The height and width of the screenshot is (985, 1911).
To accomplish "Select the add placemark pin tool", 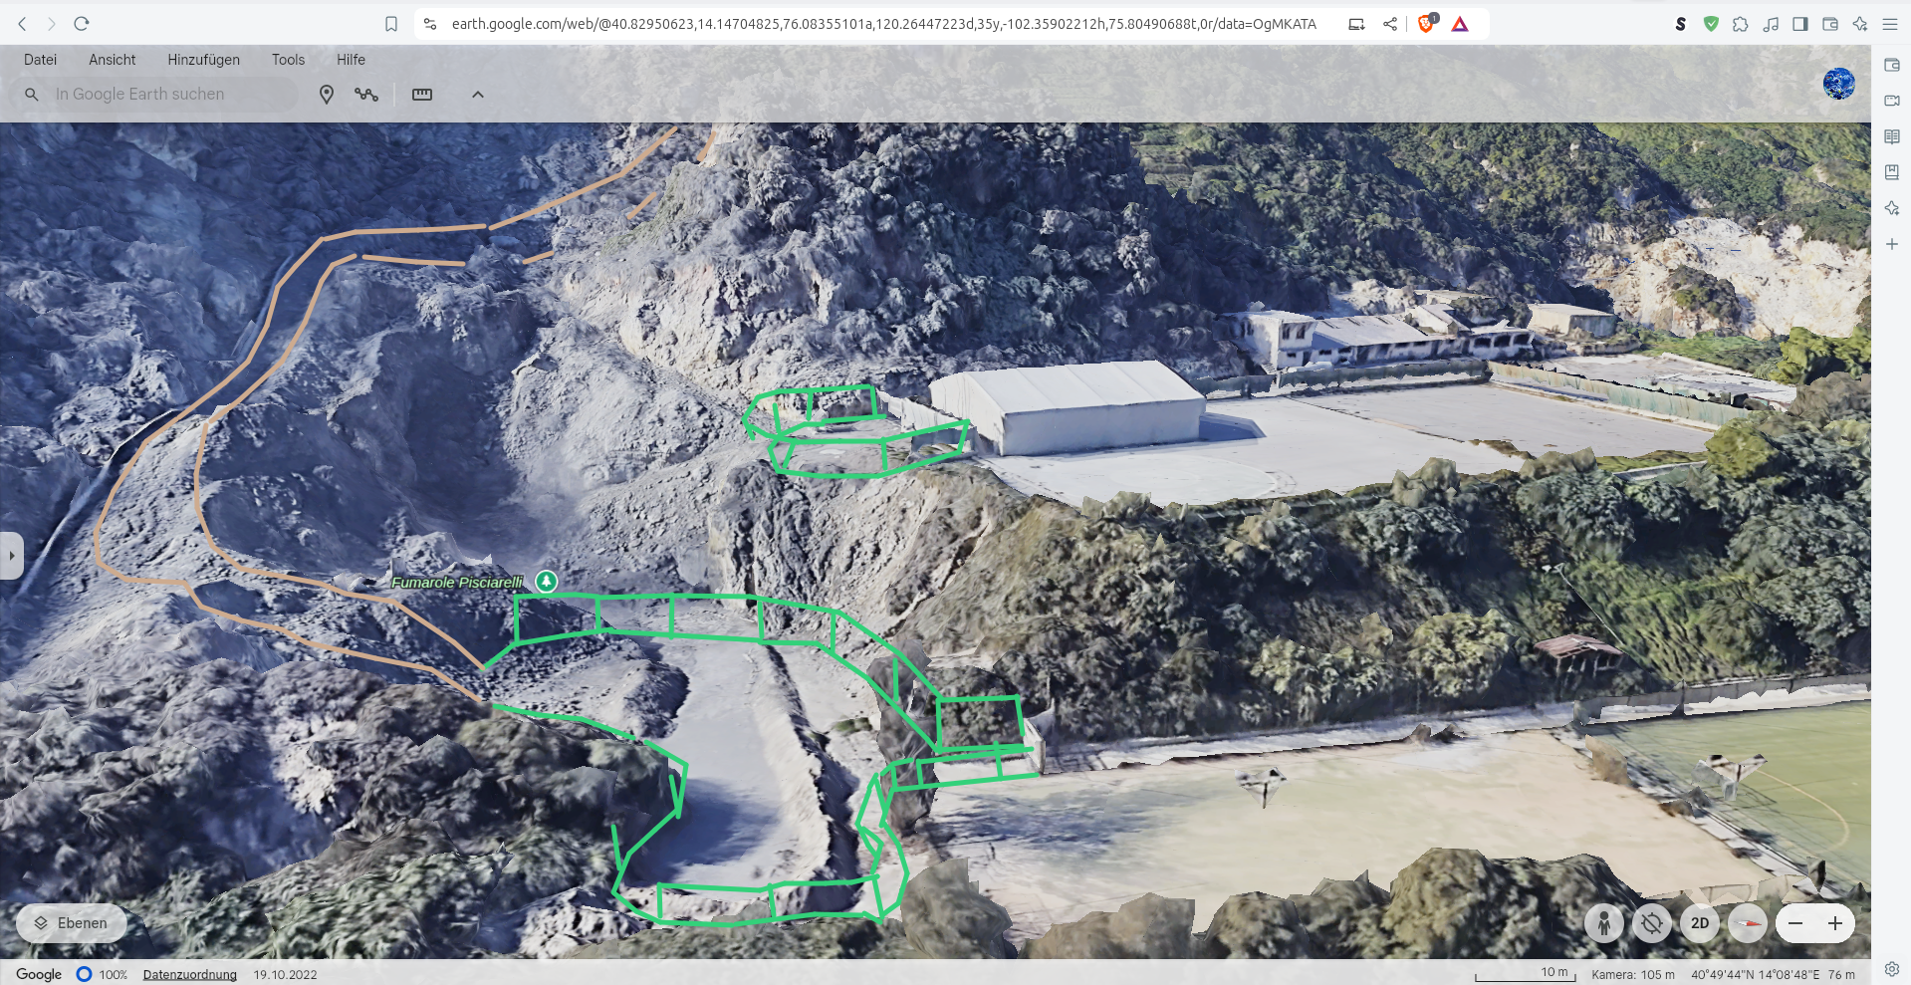I will [x=327, y=95].
